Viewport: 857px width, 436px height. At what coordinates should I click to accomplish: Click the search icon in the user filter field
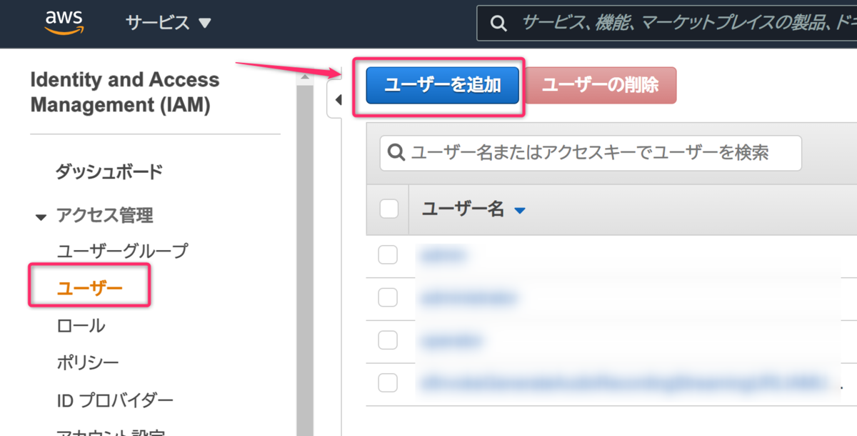pyautogui.click(x=396, y=152)
